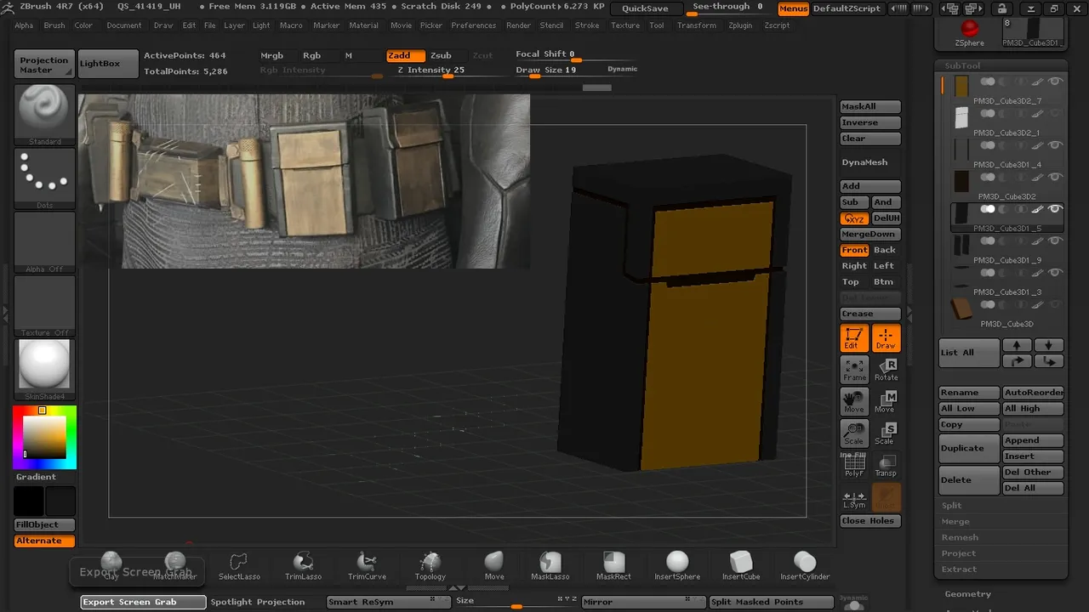Open the LightBox button
The width and height of the screenshot is (1089, 612).
pos(108,64)
